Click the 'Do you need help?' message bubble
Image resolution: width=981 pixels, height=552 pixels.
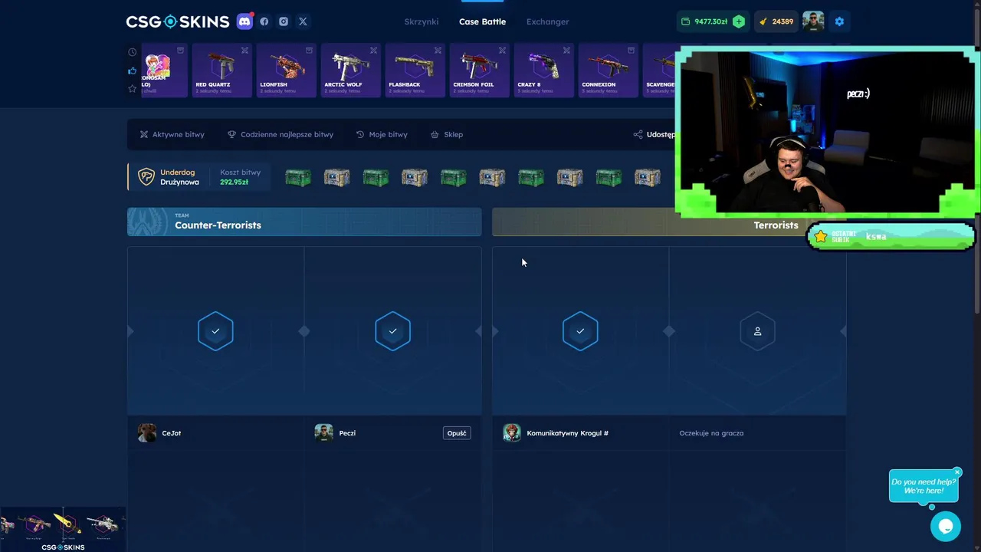click(924, 486)
